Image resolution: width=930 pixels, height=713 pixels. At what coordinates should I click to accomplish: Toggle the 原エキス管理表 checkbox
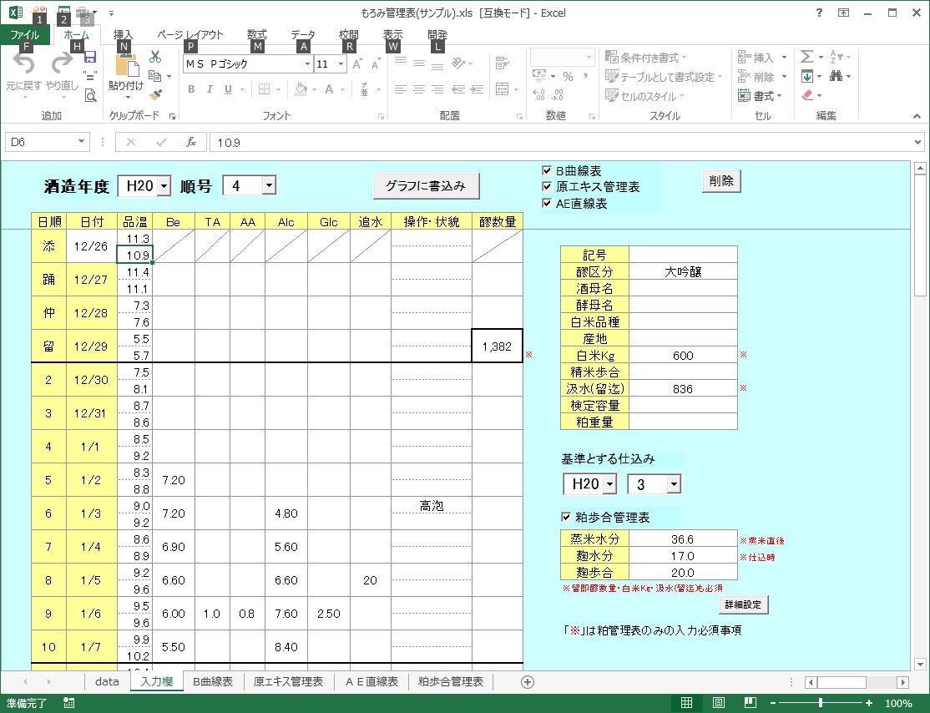point(548,187)
